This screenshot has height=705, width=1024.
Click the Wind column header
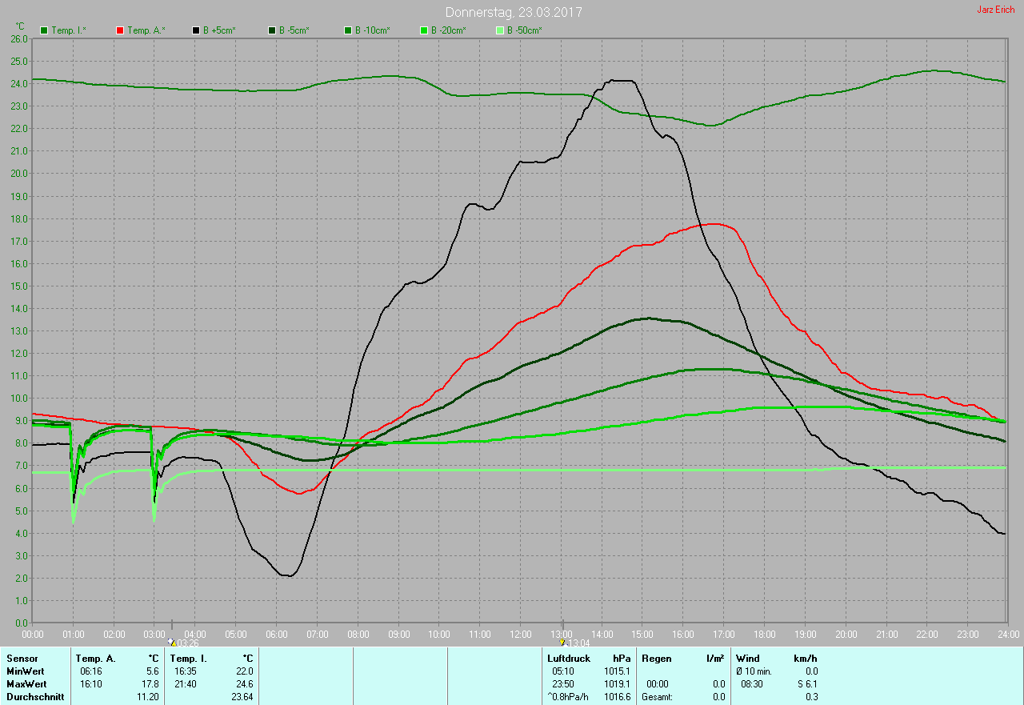click(x=748, y=659)
